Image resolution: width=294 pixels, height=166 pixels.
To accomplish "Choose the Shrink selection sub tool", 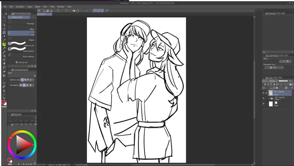I will coord(21,55).
